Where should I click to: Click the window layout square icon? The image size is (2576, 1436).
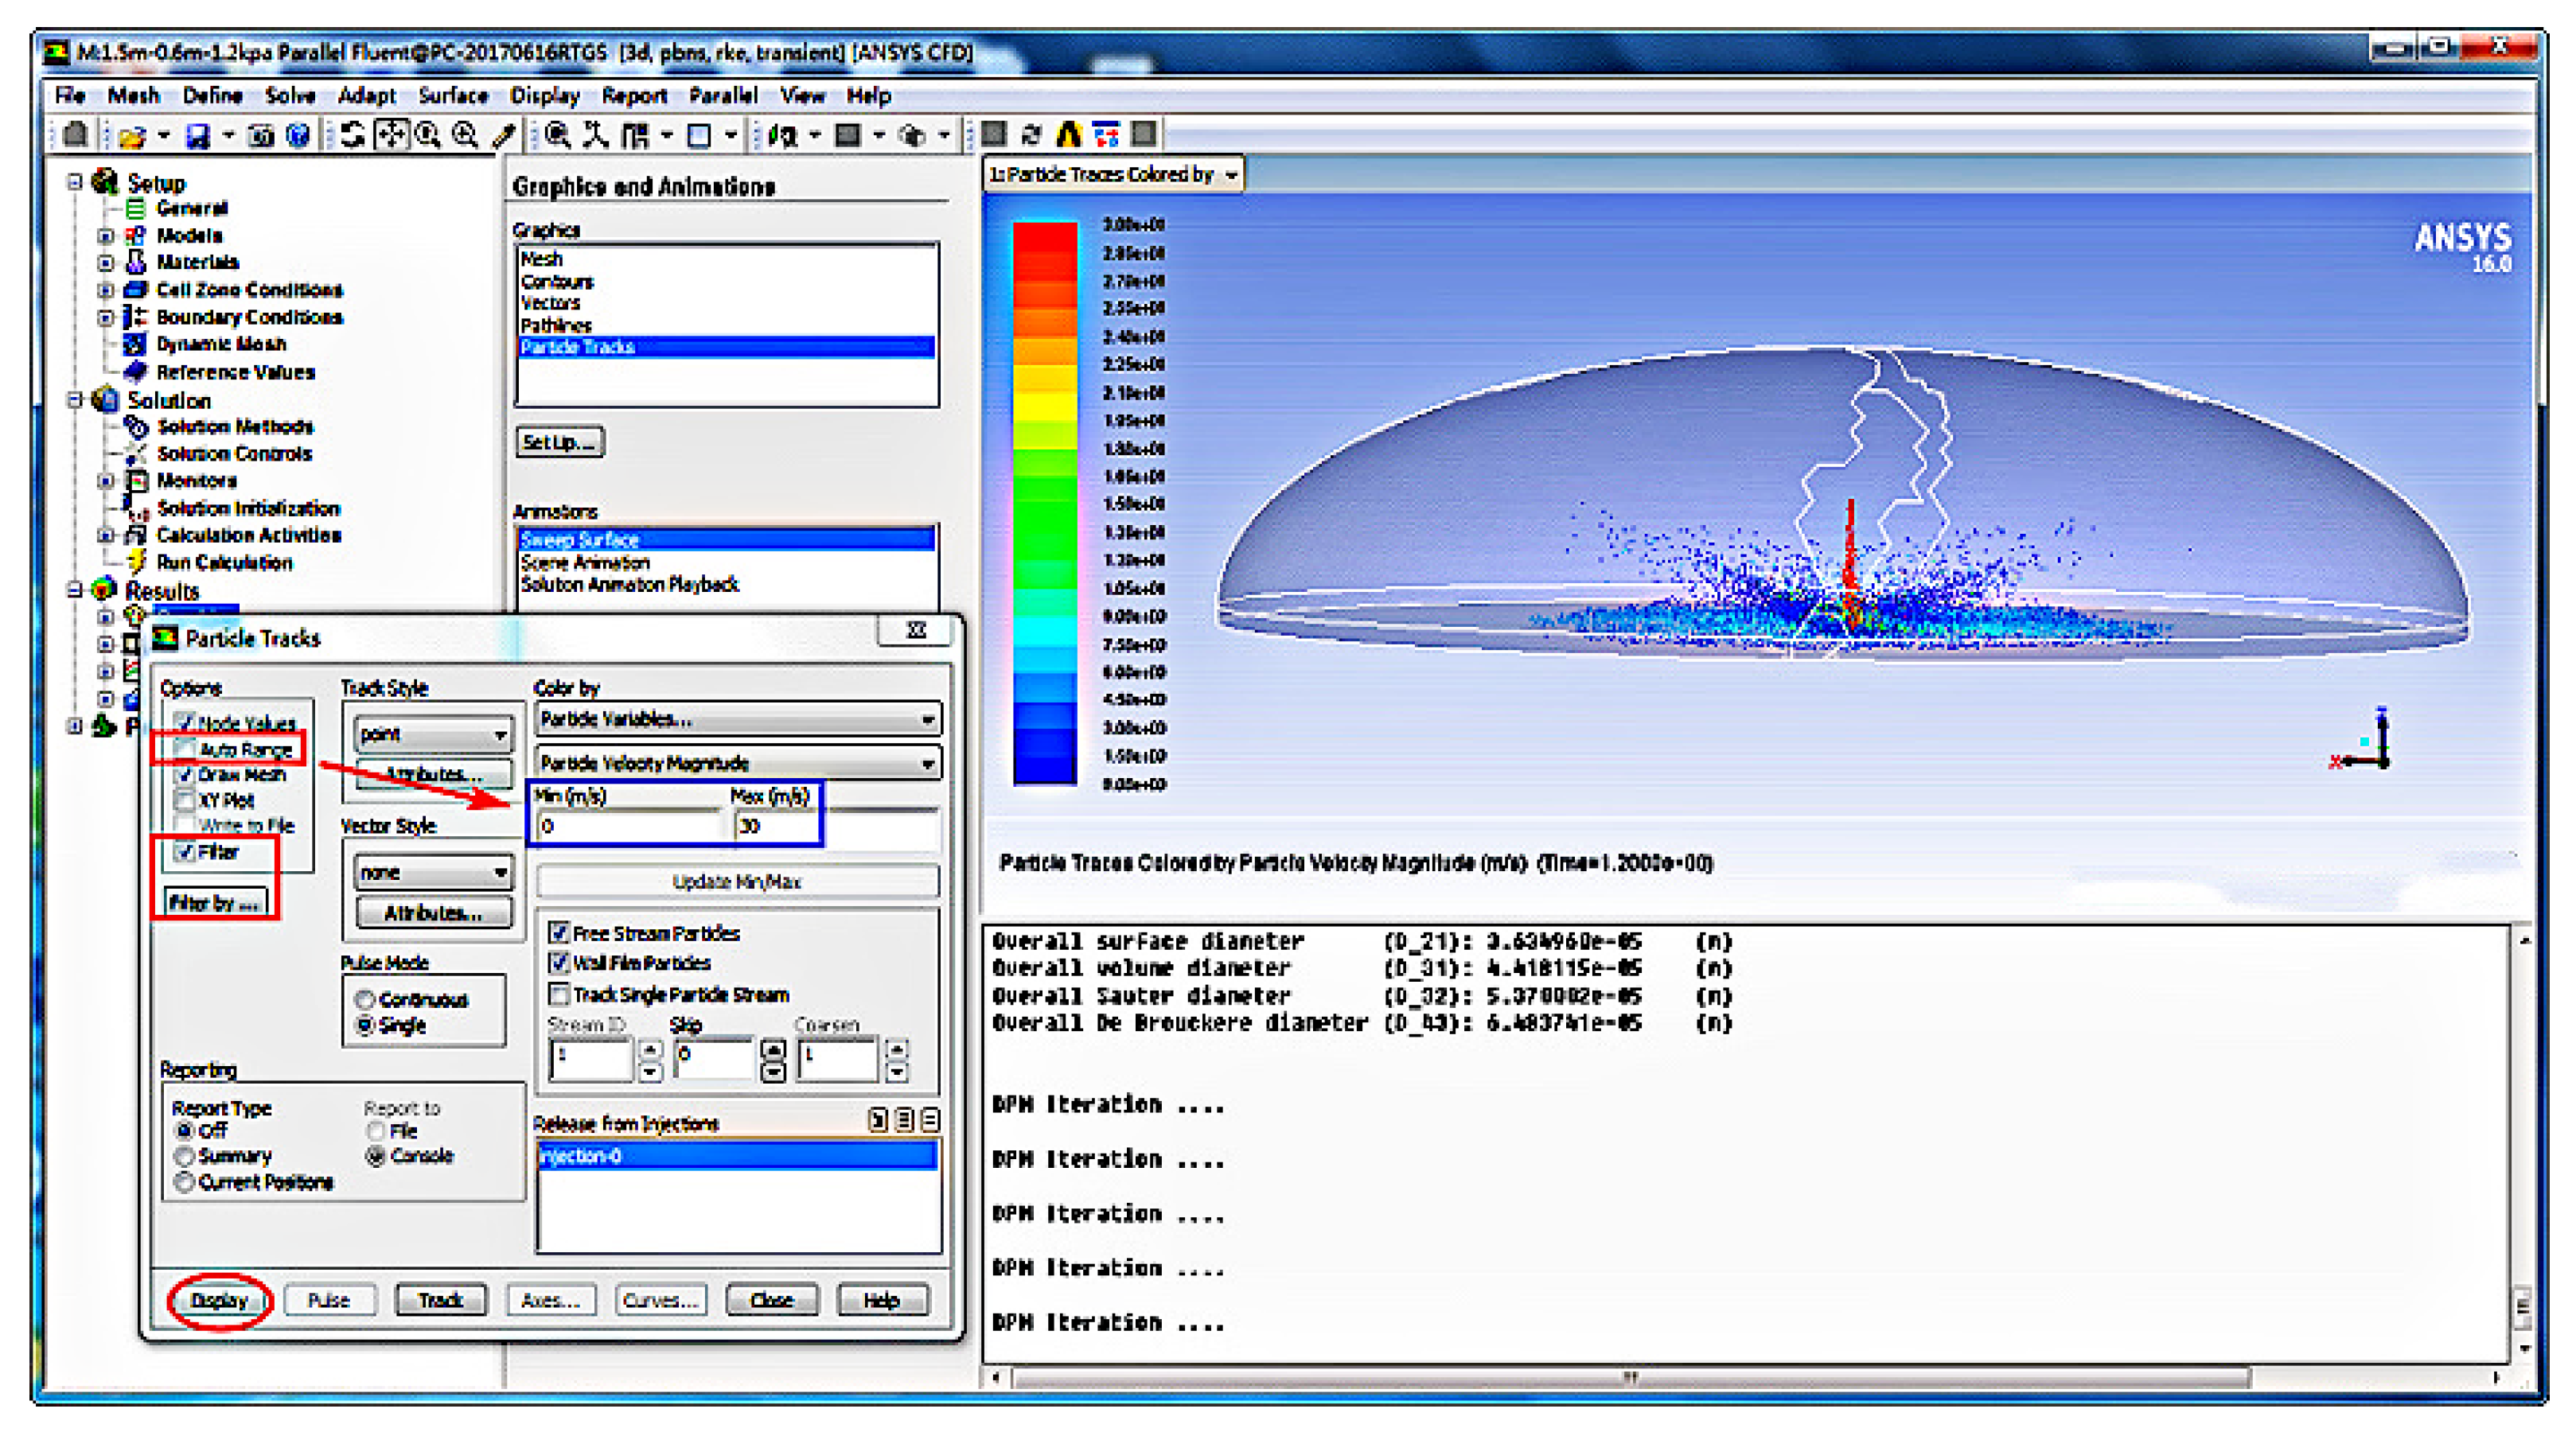[699, 135]
